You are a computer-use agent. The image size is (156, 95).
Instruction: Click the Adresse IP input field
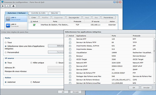(56, 67)
